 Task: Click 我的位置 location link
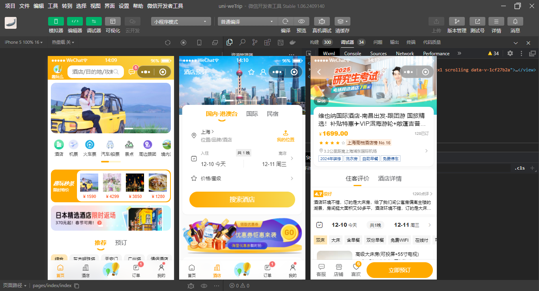[286, 136]
